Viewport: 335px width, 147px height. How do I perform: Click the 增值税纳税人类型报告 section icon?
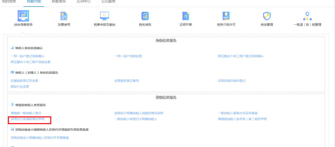[12, 105]
